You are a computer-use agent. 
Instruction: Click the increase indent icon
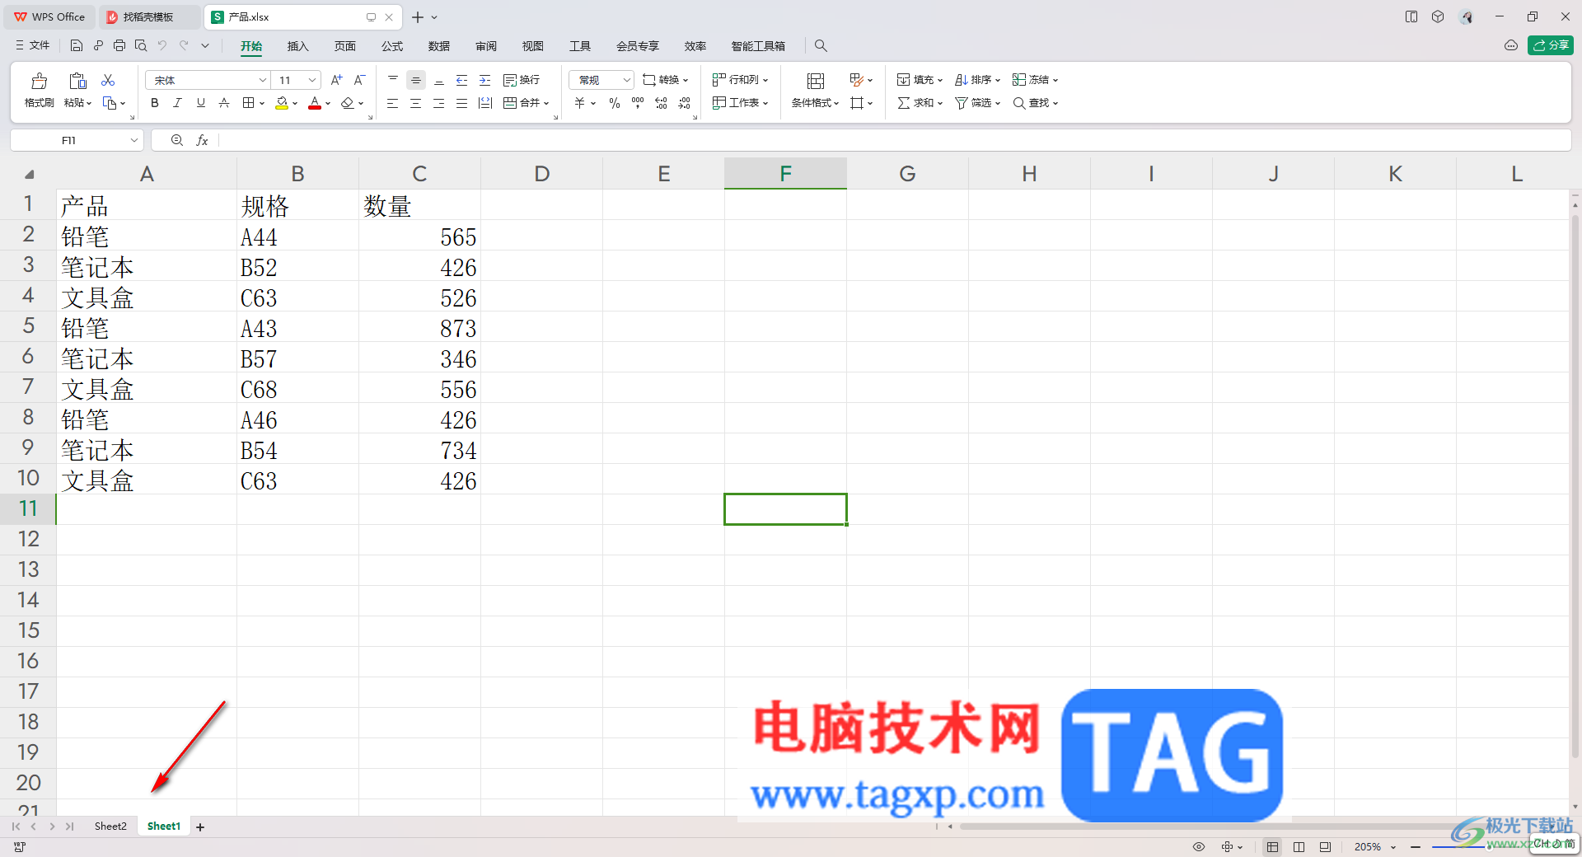(x=485, y=80)
